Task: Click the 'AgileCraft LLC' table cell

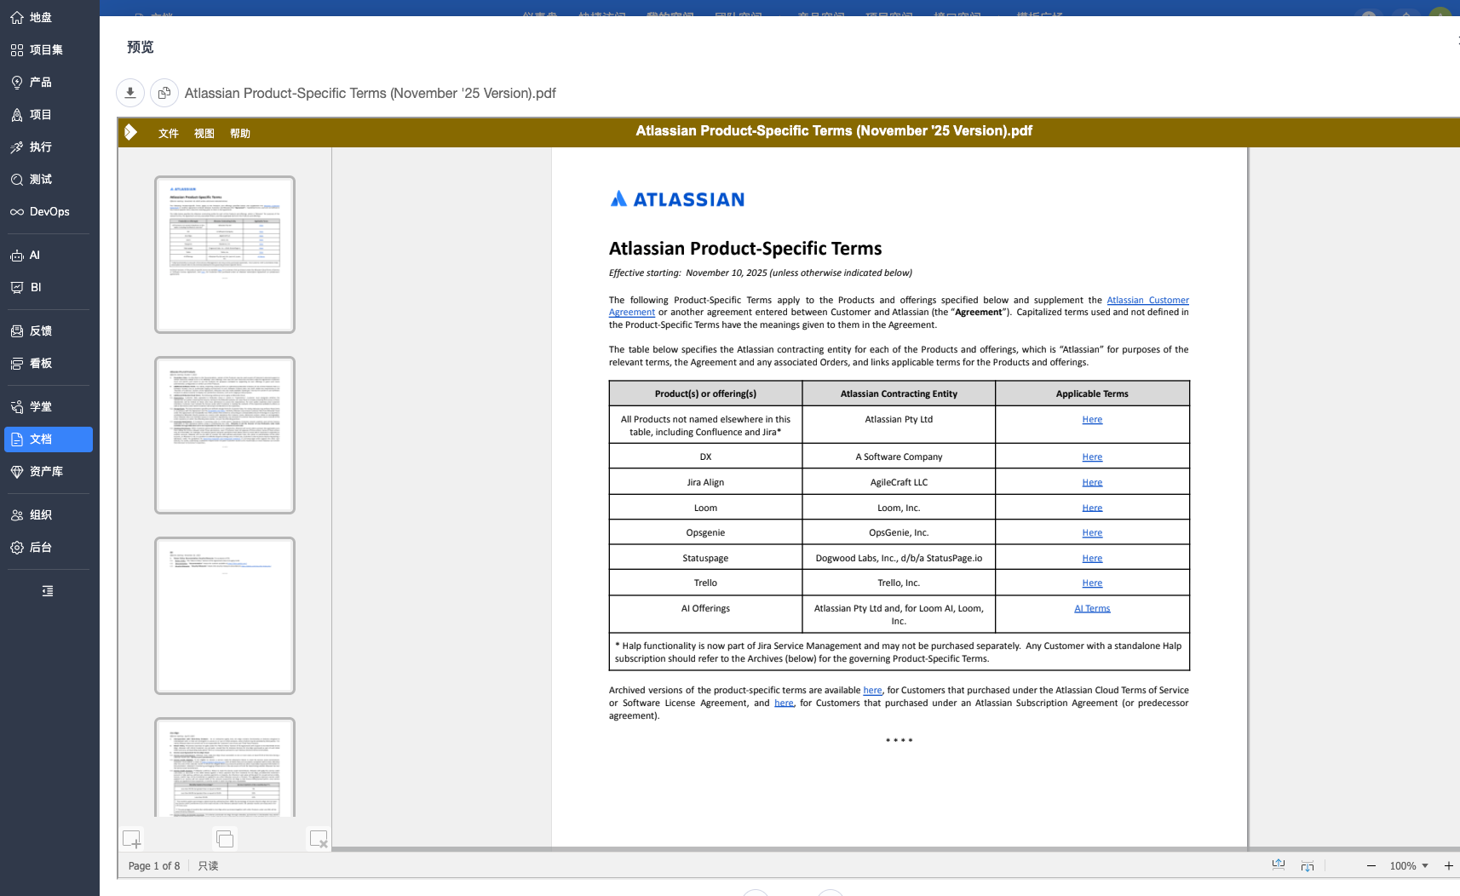Action: [x=899, y=482]
